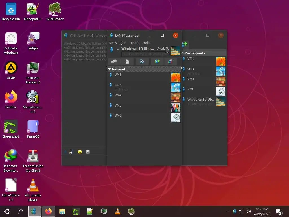Click the Greenshot icon on the taskbar
The width and height of the screenshot is (289, 217).
click(x=76, y=211)
